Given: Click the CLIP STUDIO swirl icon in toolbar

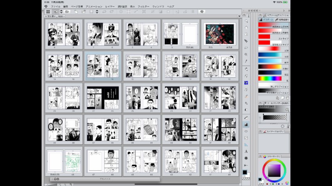Looking at the screenshot, I should tap(67, 12).
